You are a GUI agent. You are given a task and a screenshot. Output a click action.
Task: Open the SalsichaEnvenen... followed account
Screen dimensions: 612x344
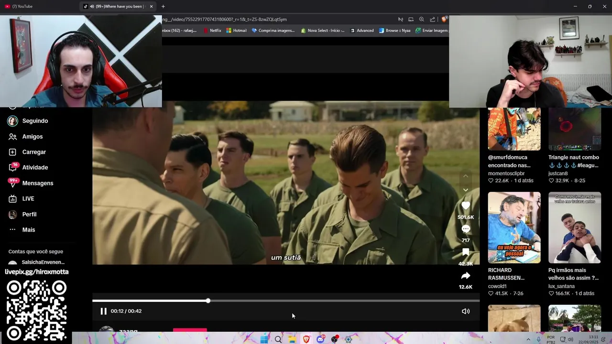(36, 262)
